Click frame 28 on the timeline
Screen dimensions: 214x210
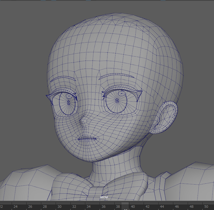pos(45,207)
